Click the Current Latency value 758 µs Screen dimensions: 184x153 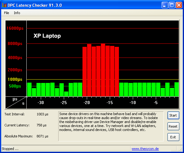tap(41, 125)
